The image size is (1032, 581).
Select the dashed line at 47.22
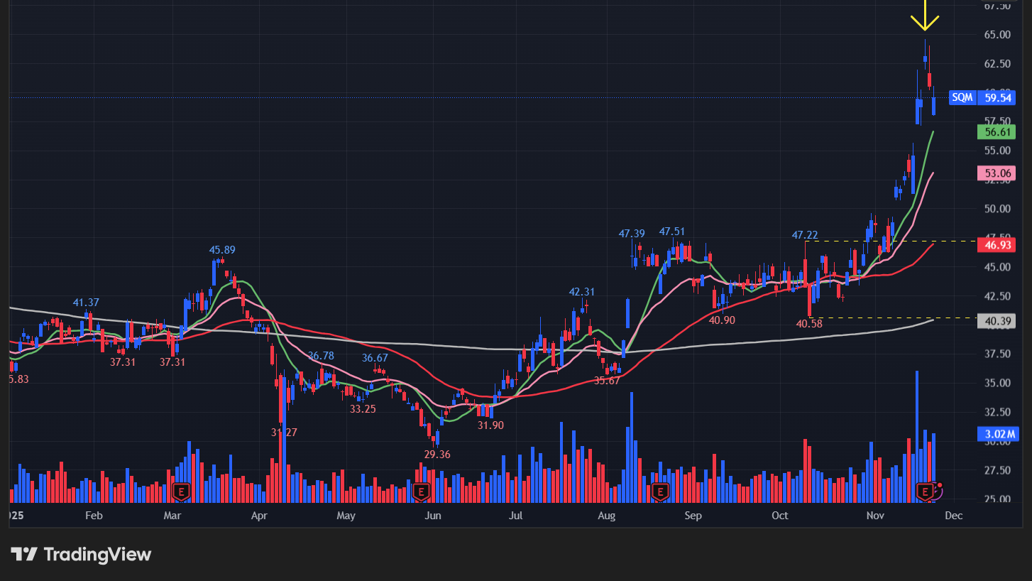tap(887, 241)
